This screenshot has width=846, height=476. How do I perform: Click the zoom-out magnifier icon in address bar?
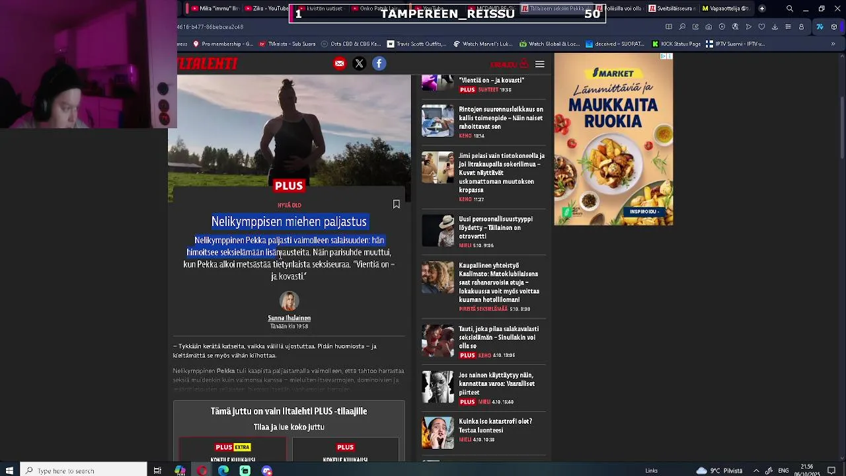(x=682, y=27)
